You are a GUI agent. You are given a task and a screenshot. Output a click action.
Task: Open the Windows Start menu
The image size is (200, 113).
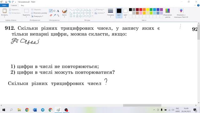(4, 110)
